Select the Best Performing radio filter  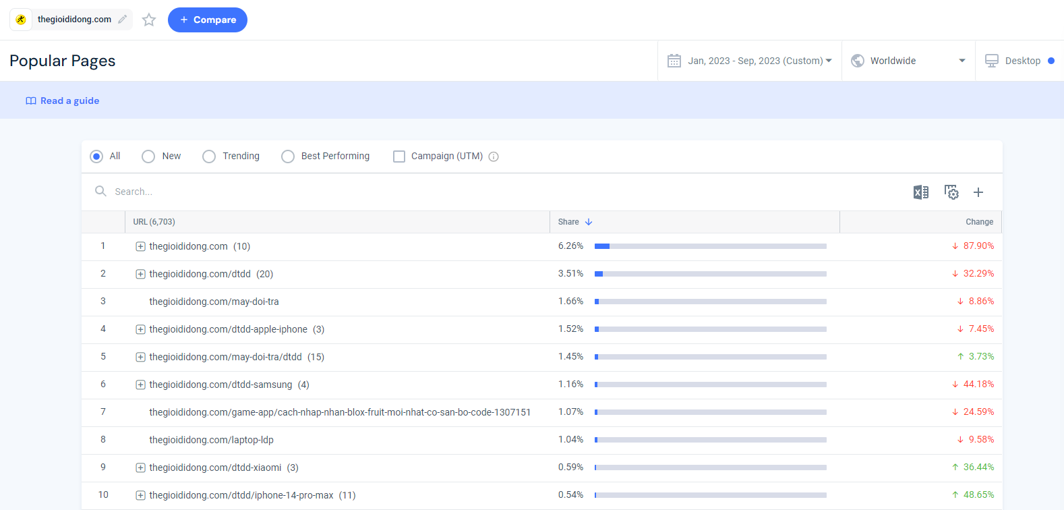click(288, 156)
